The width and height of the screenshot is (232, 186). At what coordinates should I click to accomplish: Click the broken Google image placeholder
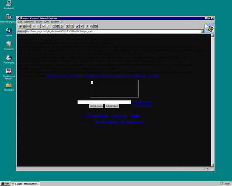[x=114, y=89]
